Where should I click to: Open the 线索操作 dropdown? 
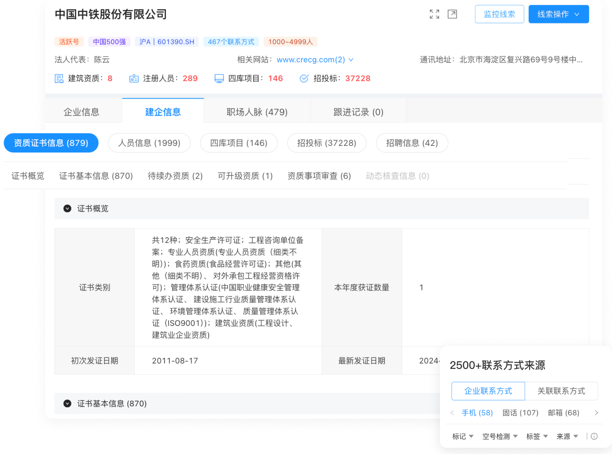point(558,14)
